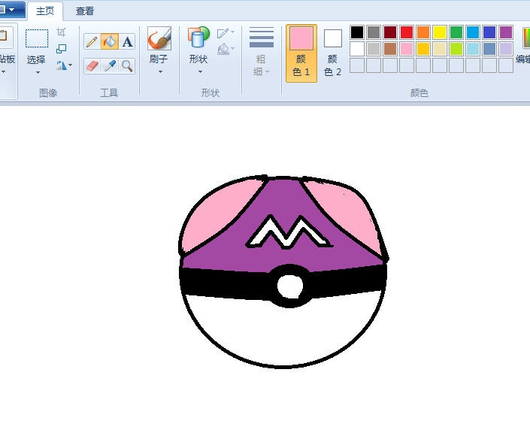Screen dimensions: 530x436
Task: Choose the red color swatch
Action: (407, 32)
